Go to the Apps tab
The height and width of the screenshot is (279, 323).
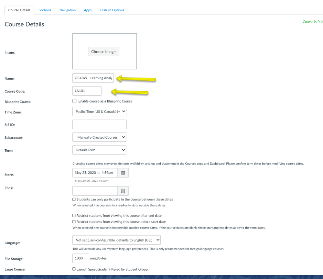click(88, 10)
